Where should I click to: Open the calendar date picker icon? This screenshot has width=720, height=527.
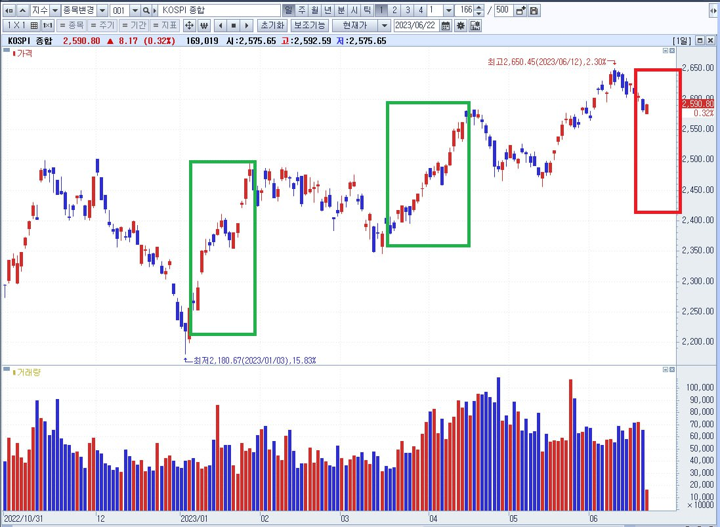446,25
